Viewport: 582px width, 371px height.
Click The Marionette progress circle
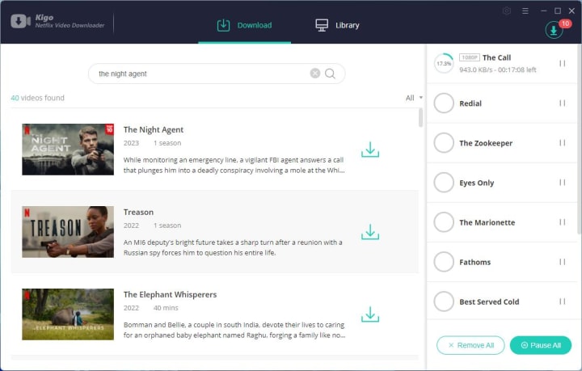pos(444,222)
